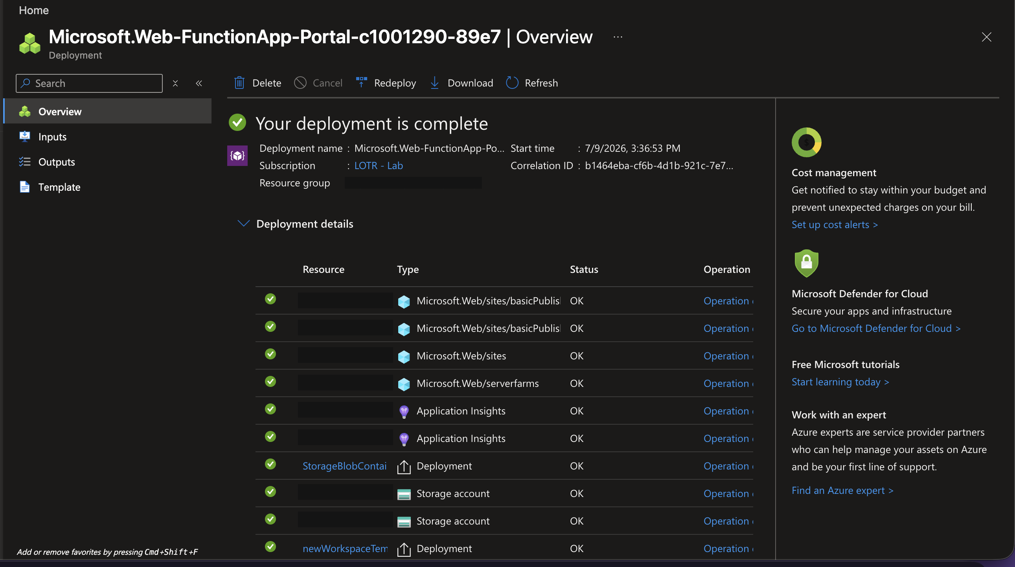Click the Inputs monitor icon in sidebar

coord(25,137)
